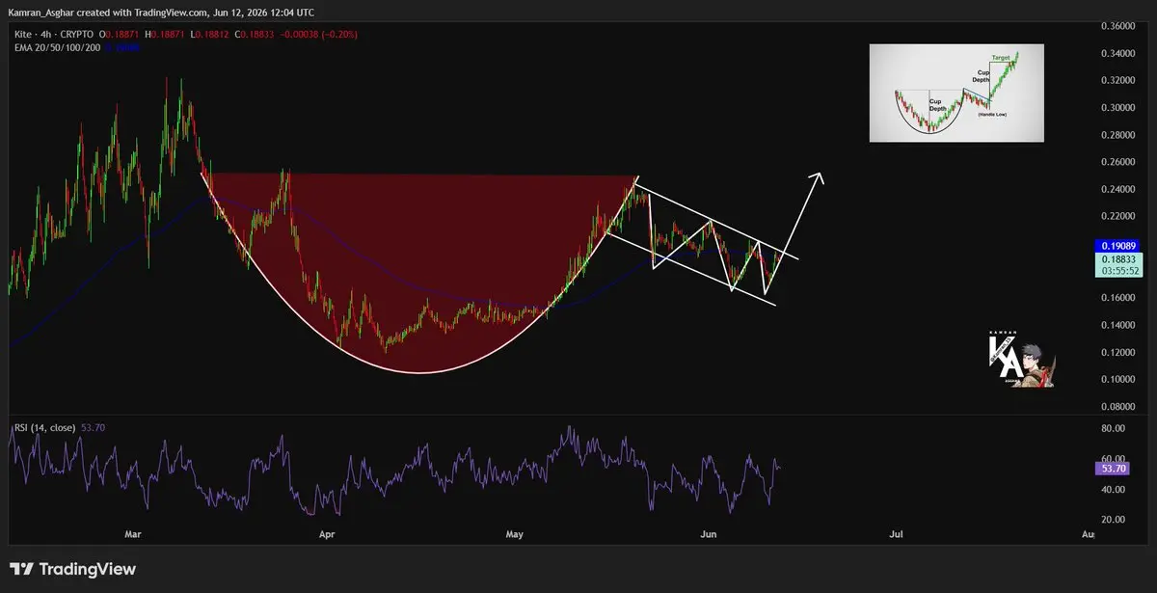Click the 0.16000 price axis label
This screenshot has height=593, width=1157.
[x=1119, y=299]
